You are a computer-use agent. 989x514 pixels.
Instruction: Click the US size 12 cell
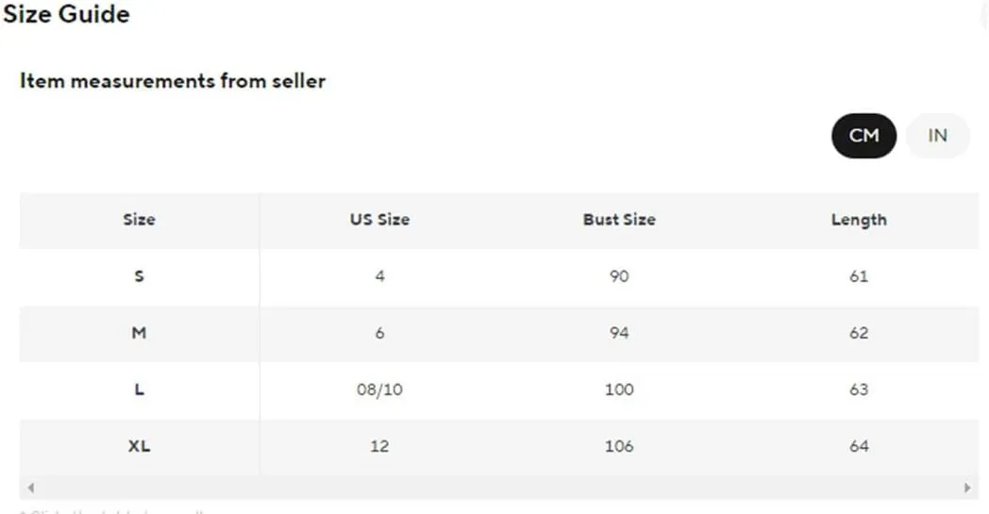coord(379,446)
